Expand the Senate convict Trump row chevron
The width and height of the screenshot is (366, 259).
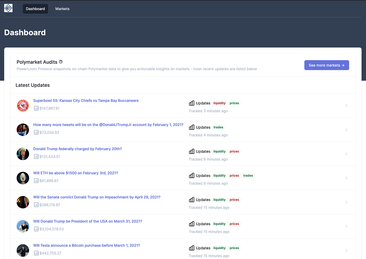coord(346,202)
